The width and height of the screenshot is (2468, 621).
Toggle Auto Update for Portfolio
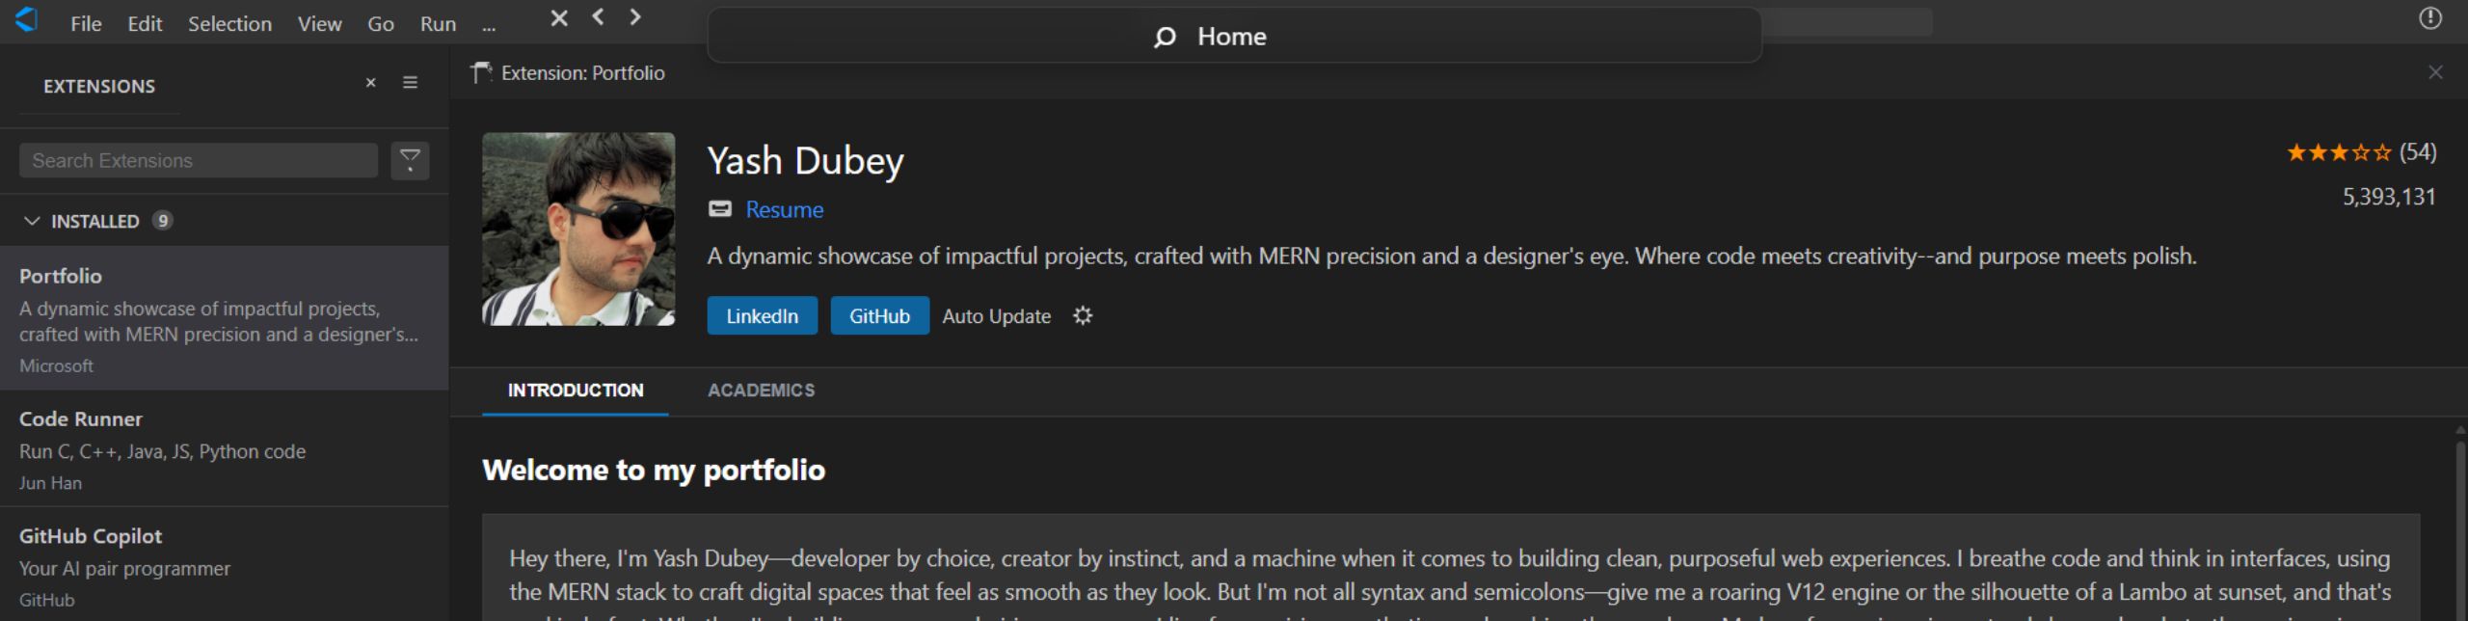pos(996,316)
